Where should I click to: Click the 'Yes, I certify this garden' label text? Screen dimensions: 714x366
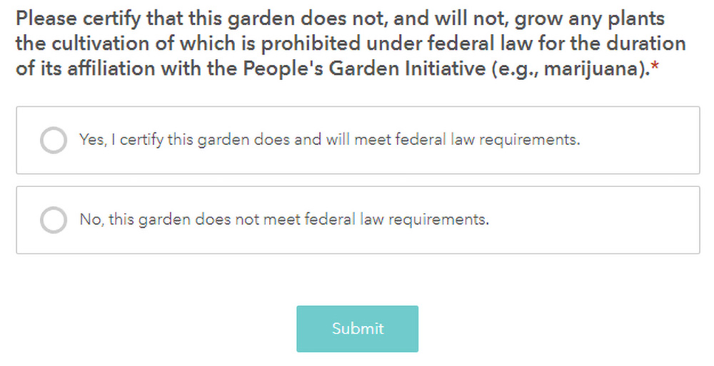tap(329, 140)
